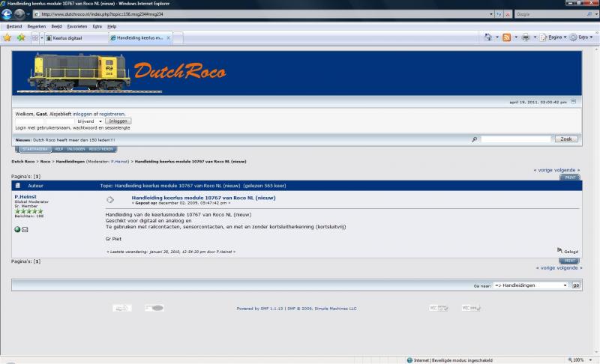The image size is (600, 364).
Task: Click in the password login field
Action: click(60, 121)
